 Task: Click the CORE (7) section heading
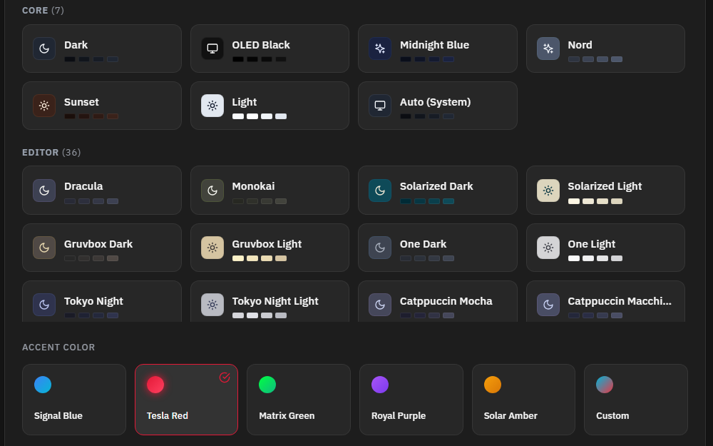click(x=43, y=11)
